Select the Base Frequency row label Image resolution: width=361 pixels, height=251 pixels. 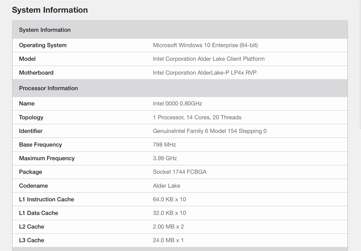click(40, 145)
